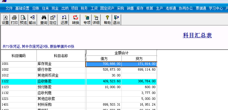Image resolution: width=228 pixels, height=110 pixels.
Task: Open 帮助 help
Action: [x=107, y=20]
